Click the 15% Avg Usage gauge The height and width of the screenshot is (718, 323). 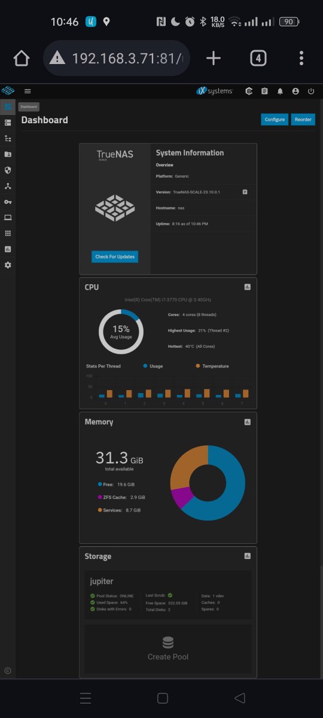pos(121,331)
